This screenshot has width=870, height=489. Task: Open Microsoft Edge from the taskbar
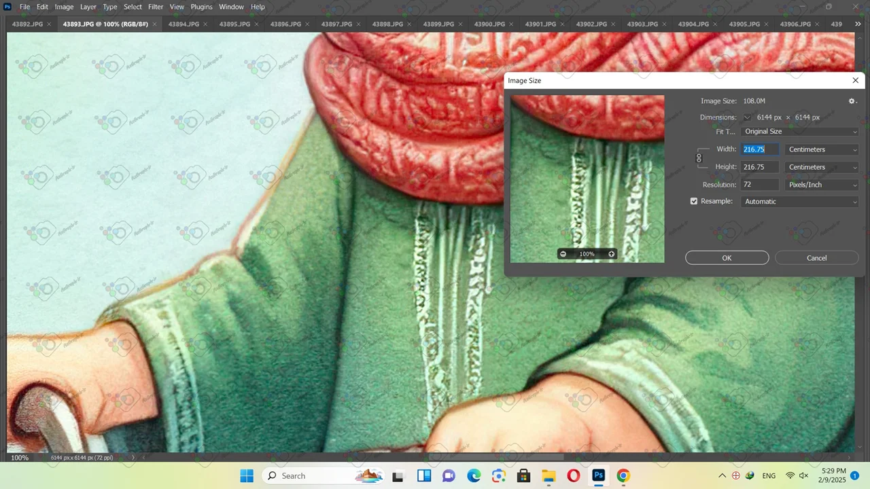(x=474, y=476)
